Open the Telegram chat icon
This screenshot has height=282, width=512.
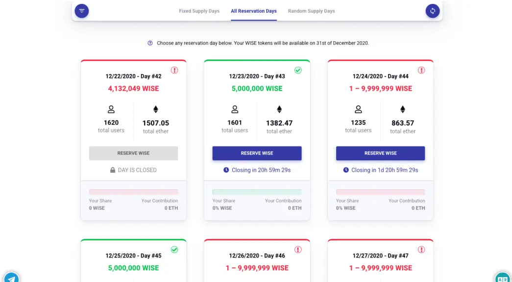(x=11, y=279)
